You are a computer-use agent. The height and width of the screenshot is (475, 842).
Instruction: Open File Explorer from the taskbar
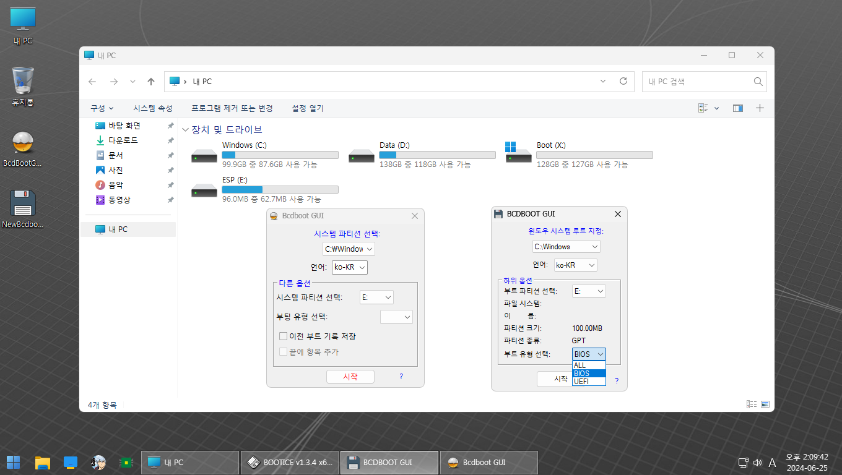coord(42,462)
